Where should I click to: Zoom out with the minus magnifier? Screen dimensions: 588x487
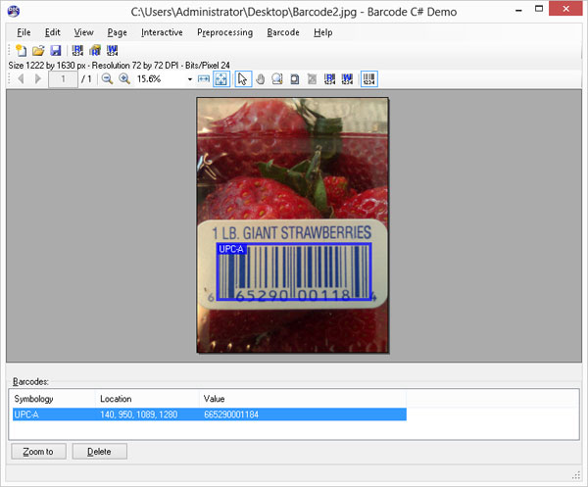click(x=107, y=78)
